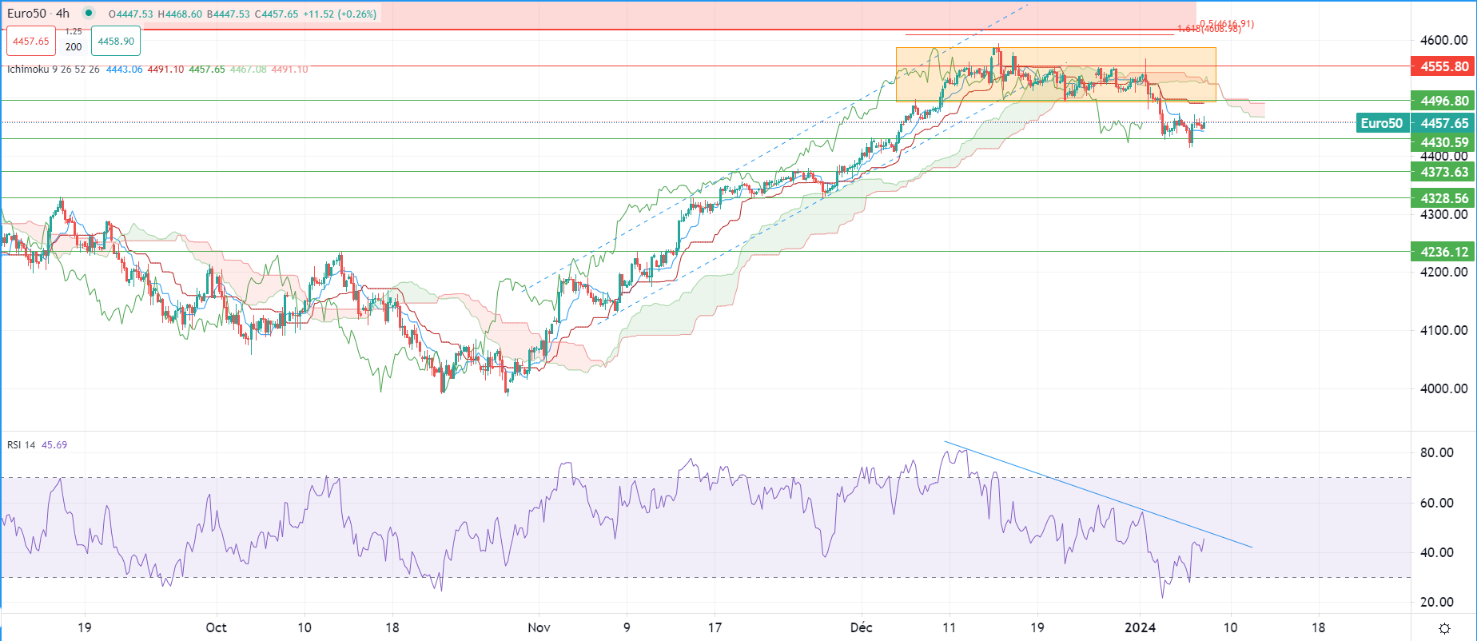Select the Ichimoku 9 26 52 26 indicator legend
The width and height of the screenshot is (1477, 641).
(54, 70)
